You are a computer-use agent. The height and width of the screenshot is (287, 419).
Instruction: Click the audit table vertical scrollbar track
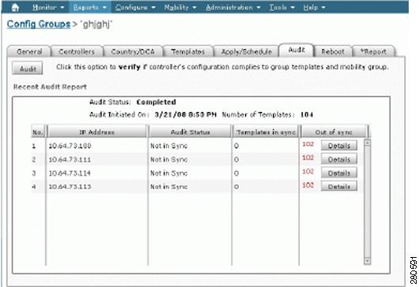(x=368, y=202)
